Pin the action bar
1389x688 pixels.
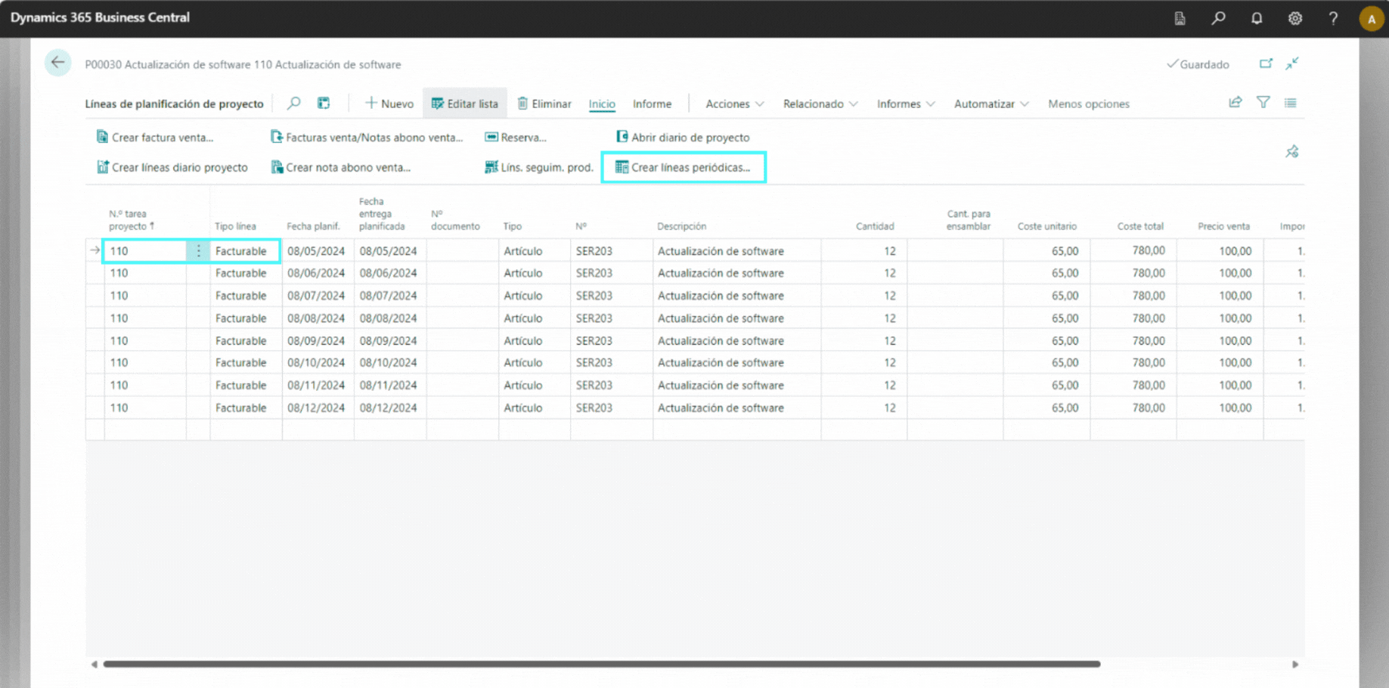click(x=1292, y=152)
